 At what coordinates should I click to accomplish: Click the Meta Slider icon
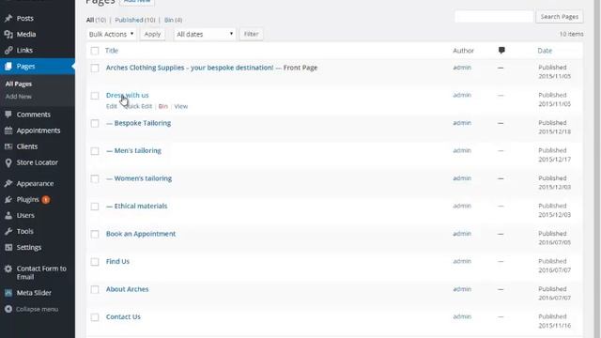coord(8,293)
